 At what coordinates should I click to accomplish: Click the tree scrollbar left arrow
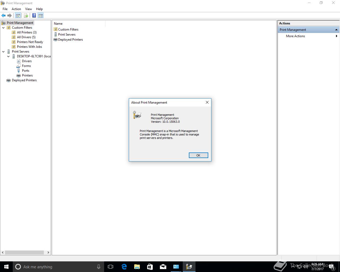click(x=3, y=252)
